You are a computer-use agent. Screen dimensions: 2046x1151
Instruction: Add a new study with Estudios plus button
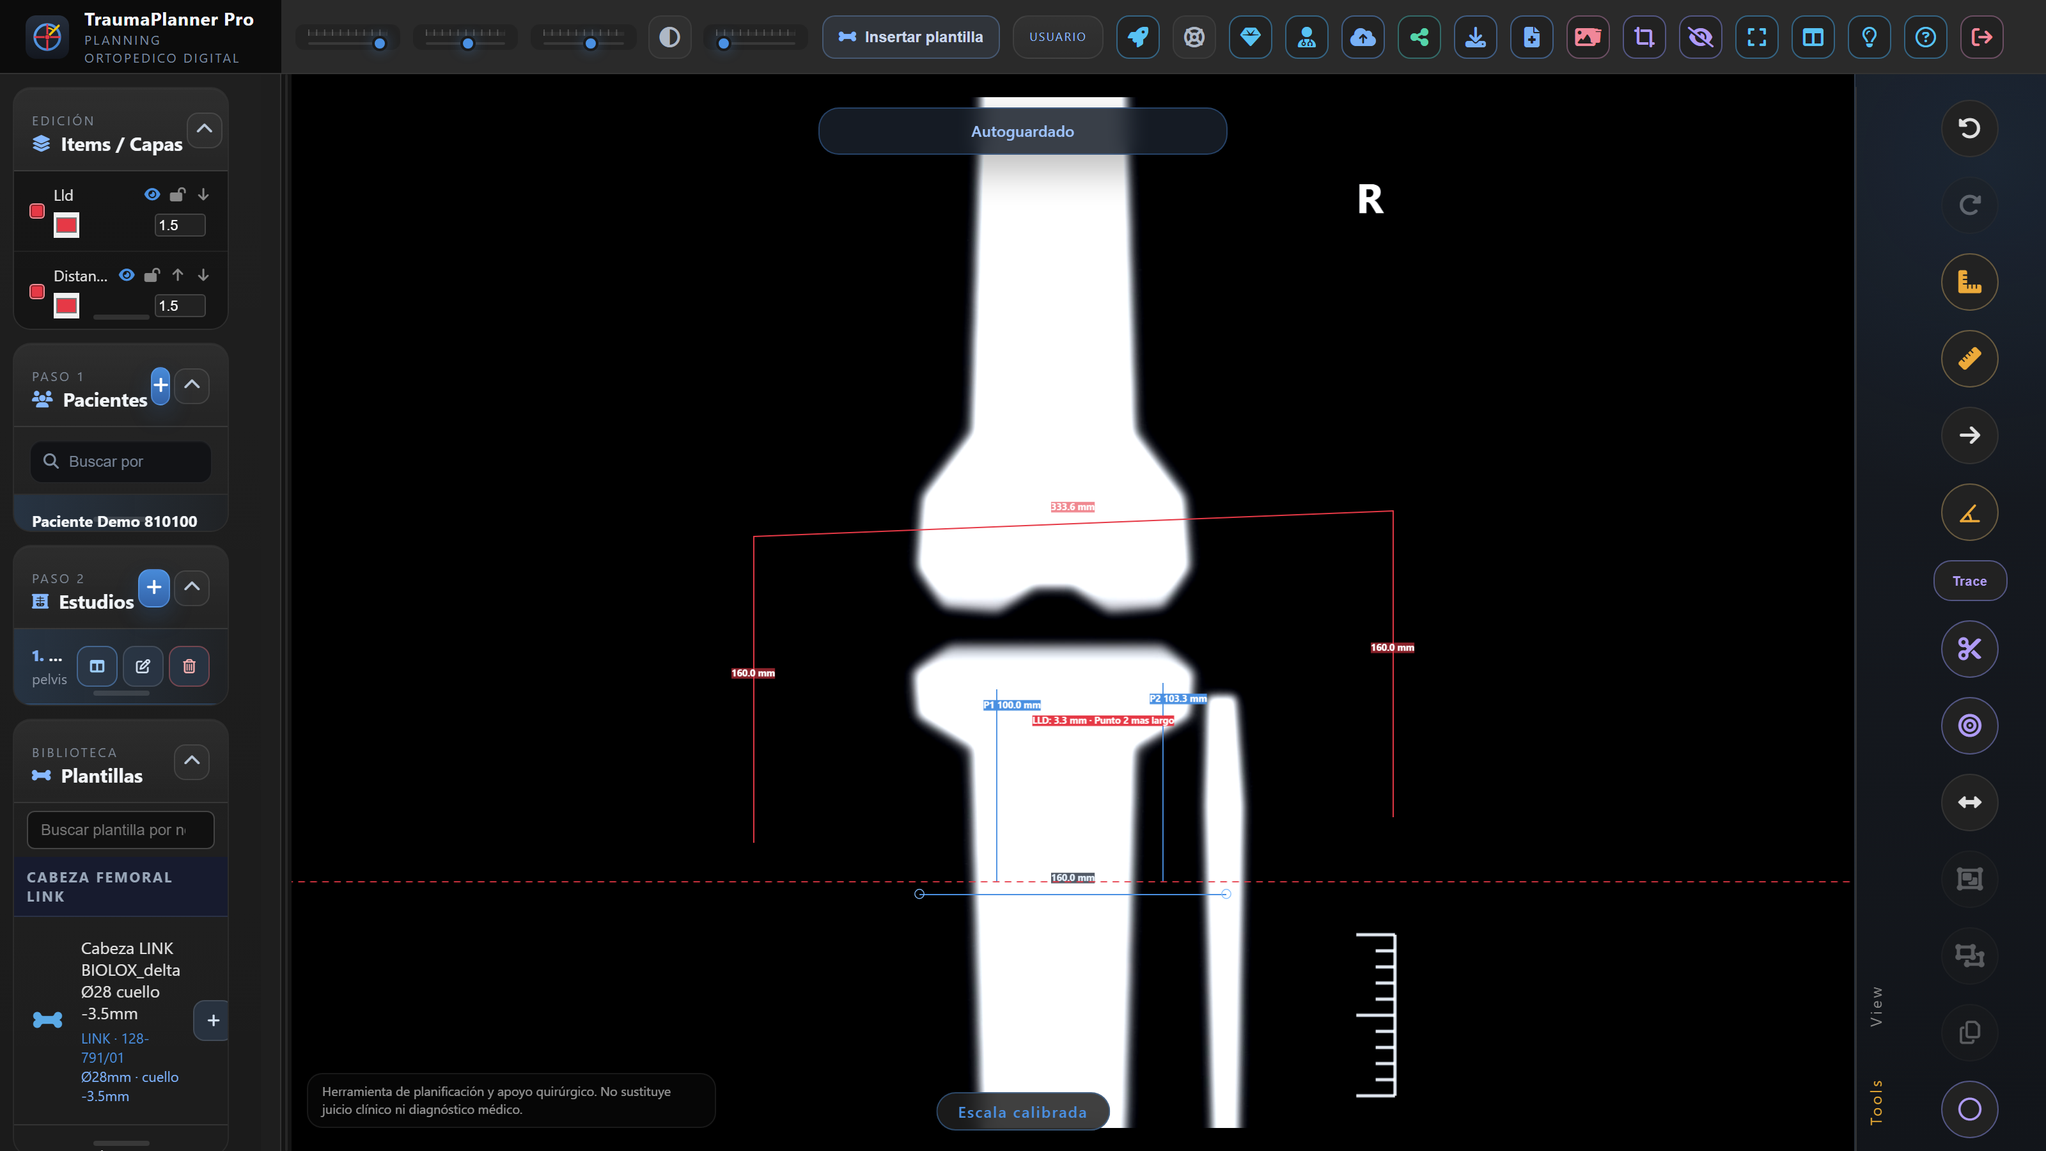(x=154, y=588)
